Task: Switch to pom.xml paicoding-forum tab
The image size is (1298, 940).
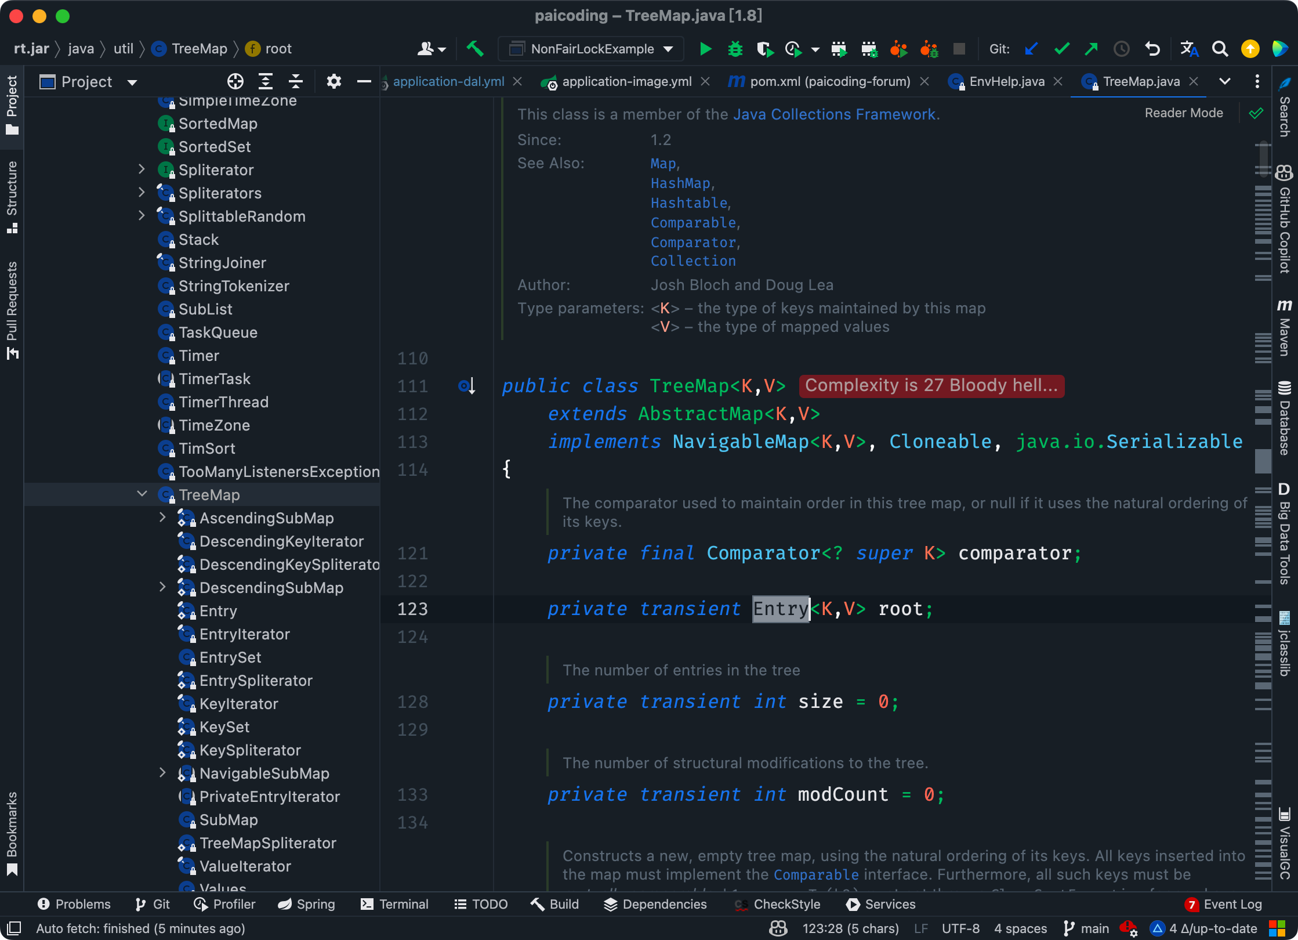Action: click(x=806, y=81)
